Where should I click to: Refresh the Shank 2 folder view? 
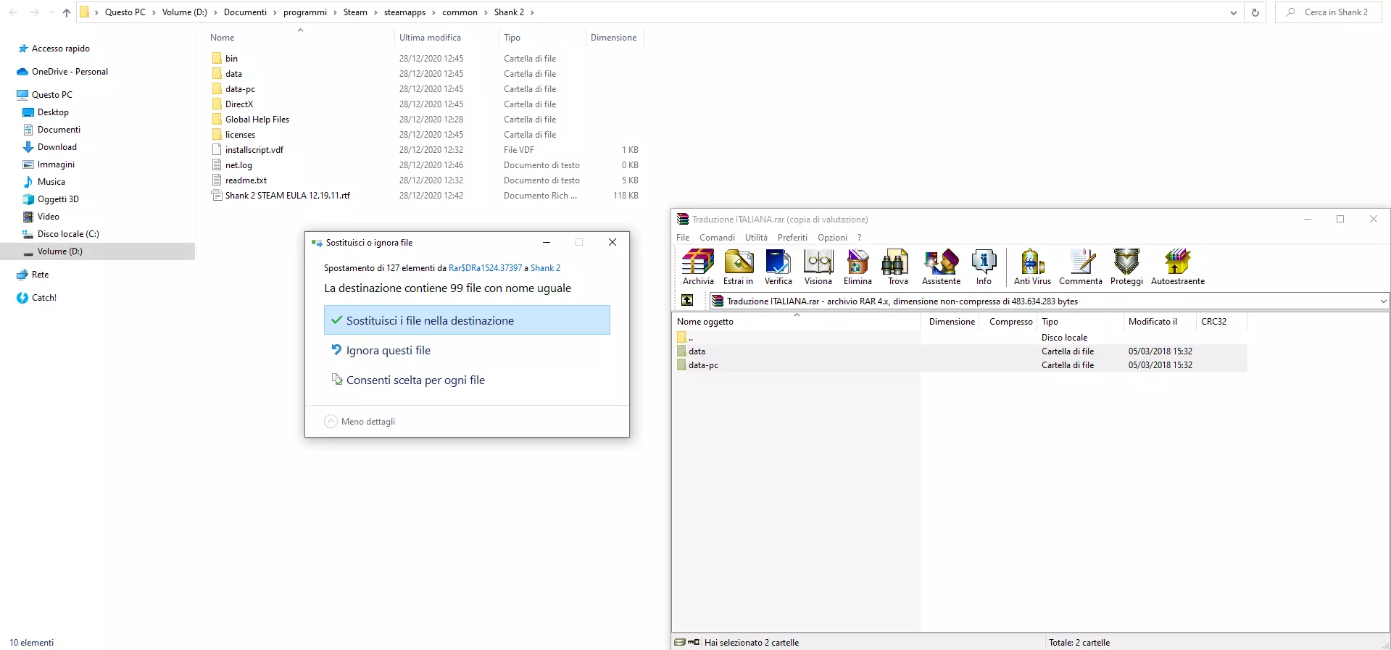[x=1255, y=12]
